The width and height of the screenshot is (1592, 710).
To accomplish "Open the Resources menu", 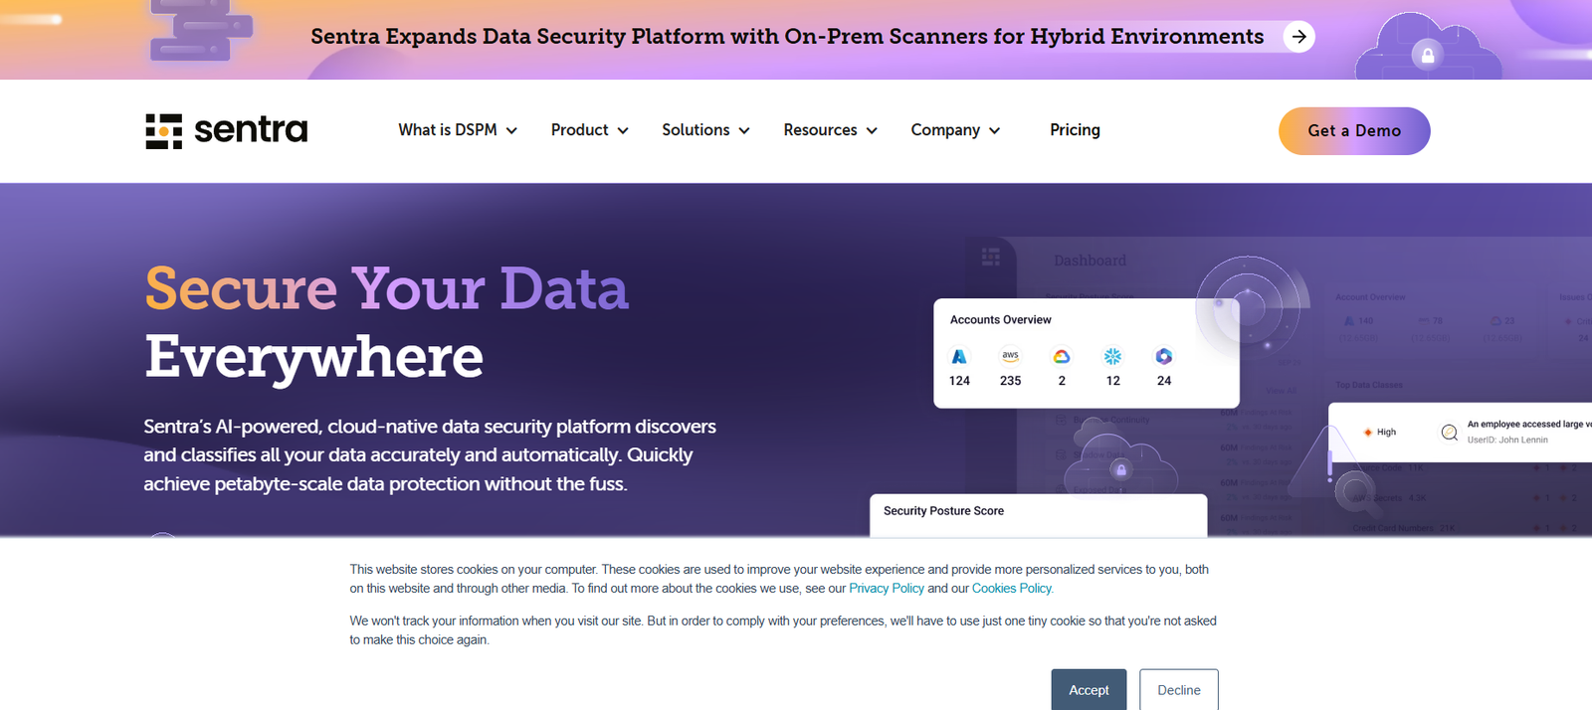I will pyautogui.click(x=830, y=130).
